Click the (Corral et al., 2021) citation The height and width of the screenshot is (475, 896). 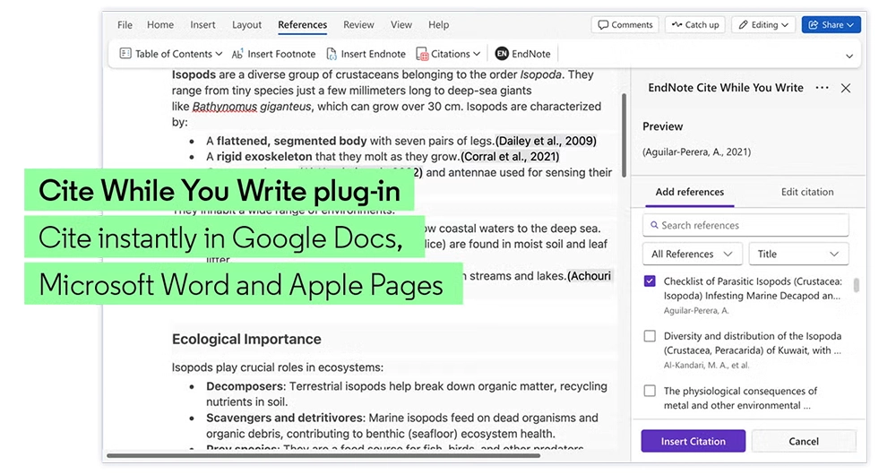click(510, 157)
